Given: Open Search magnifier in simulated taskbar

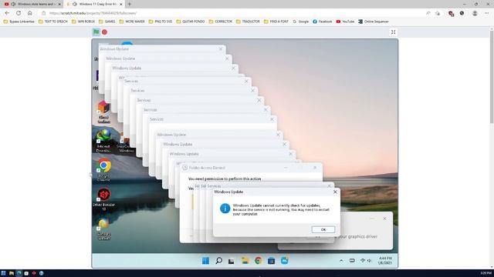Looking at the screenshot, I should (x=218, y=261).
